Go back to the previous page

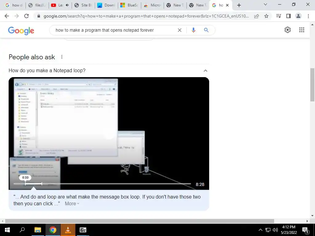pyautogui.click(x=7, y=16)
